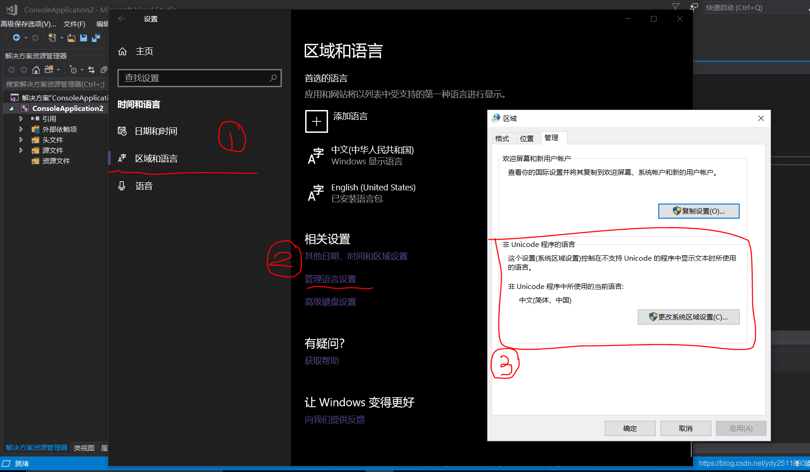This screenshot has height=472, width=810.
Task: Expand the 头文件 folder node
Action: (x=21, y=140)
